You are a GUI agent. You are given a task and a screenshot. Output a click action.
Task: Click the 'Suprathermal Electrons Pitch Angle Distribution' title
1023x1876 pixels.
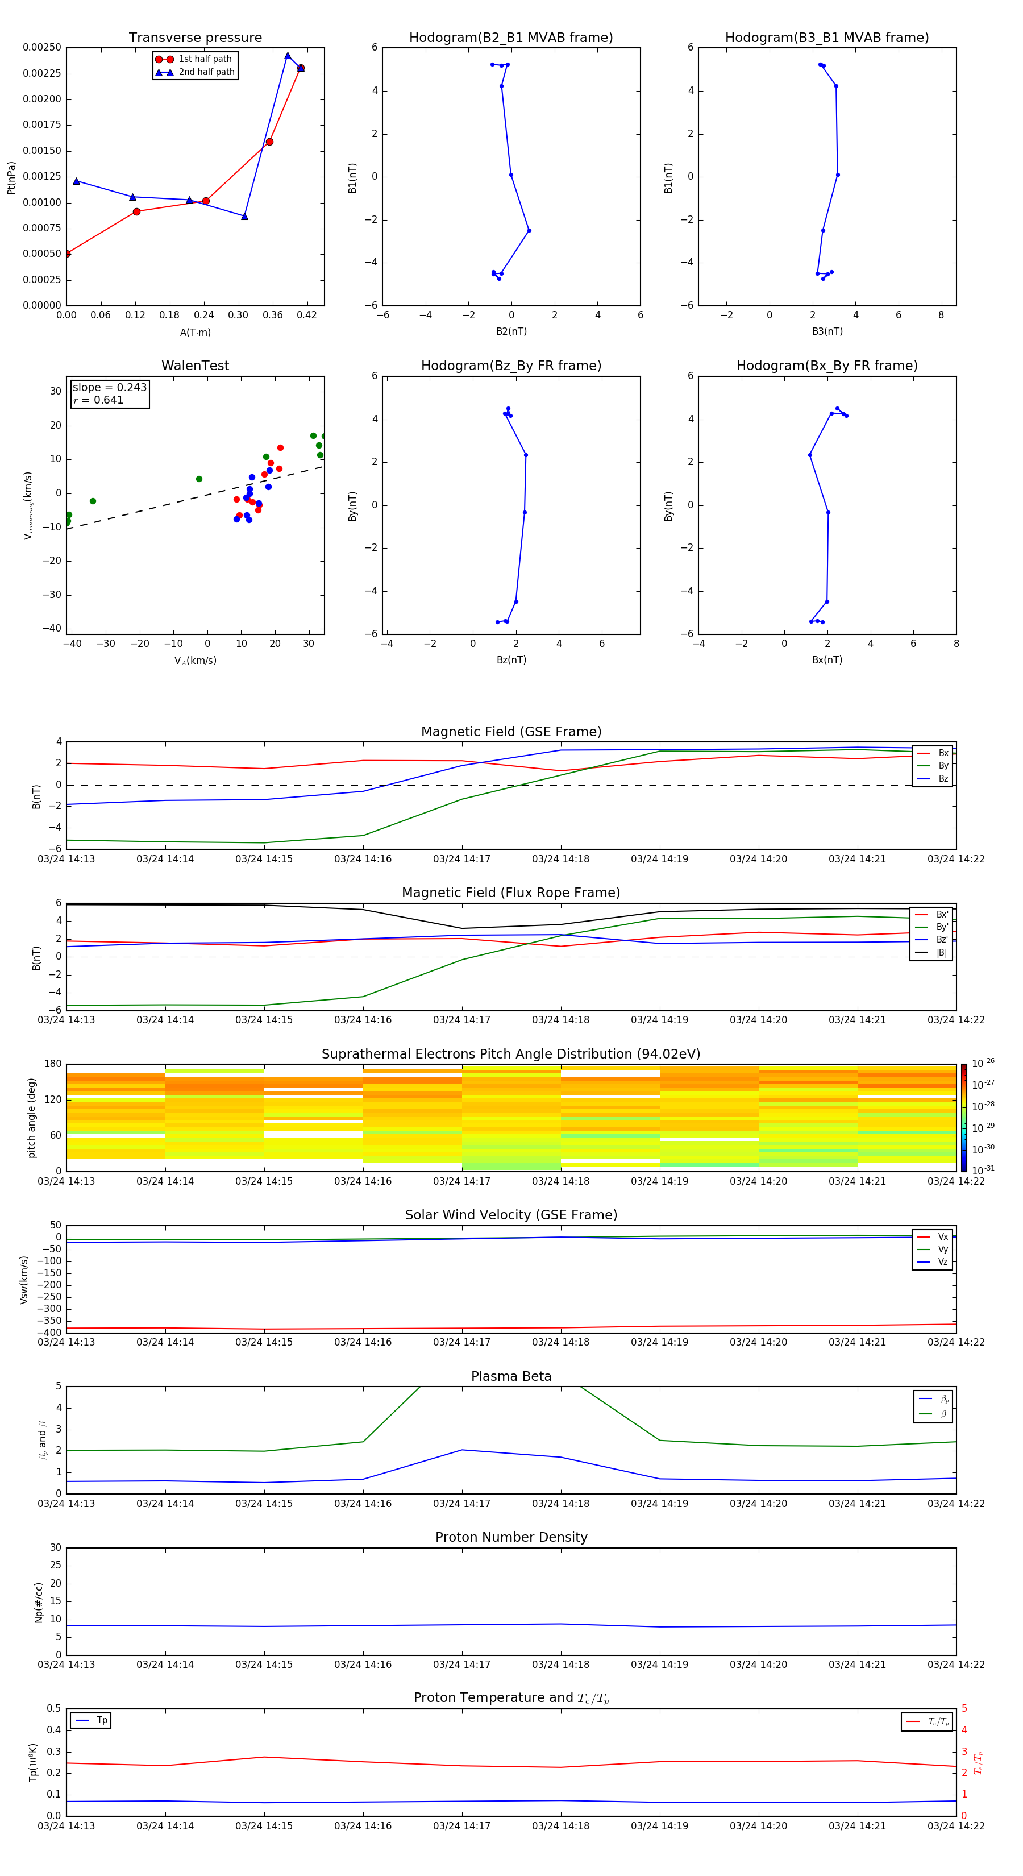point(511,1054)
